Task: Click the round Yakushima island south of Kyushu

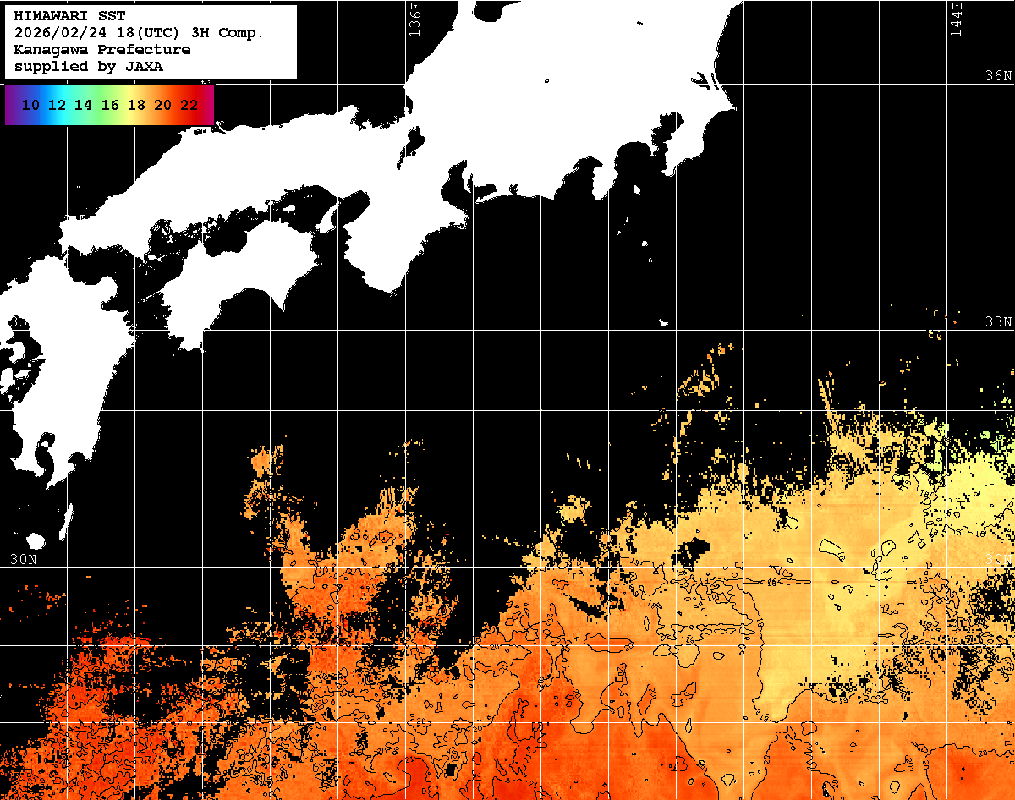Action: 36,540
